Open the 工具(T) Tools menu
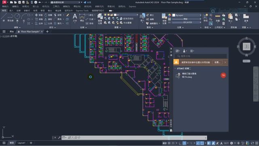Screen dimensions: 259x146 (56, 6)
